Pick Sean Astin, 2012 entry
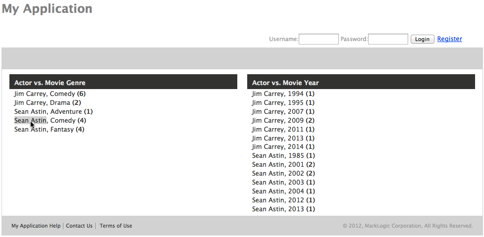 pyautogui.click(x=277, y=200)
